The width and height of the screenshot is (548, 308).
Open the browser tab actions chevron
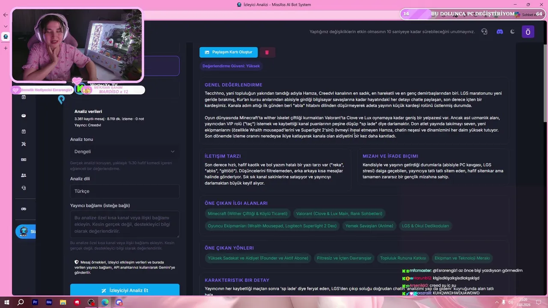tap(6, 26)
